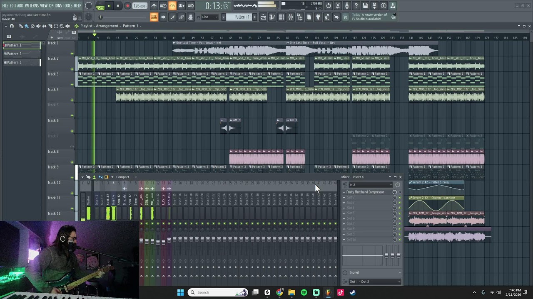533x299 pixels.
Task: Open the Fruity Multiband Compressor plugin
Action: 365,192
